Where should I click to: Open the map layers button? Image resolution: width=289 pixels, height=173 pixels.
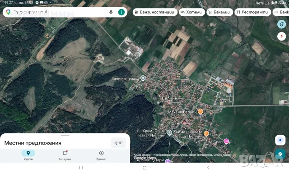(x=281, y=24)
